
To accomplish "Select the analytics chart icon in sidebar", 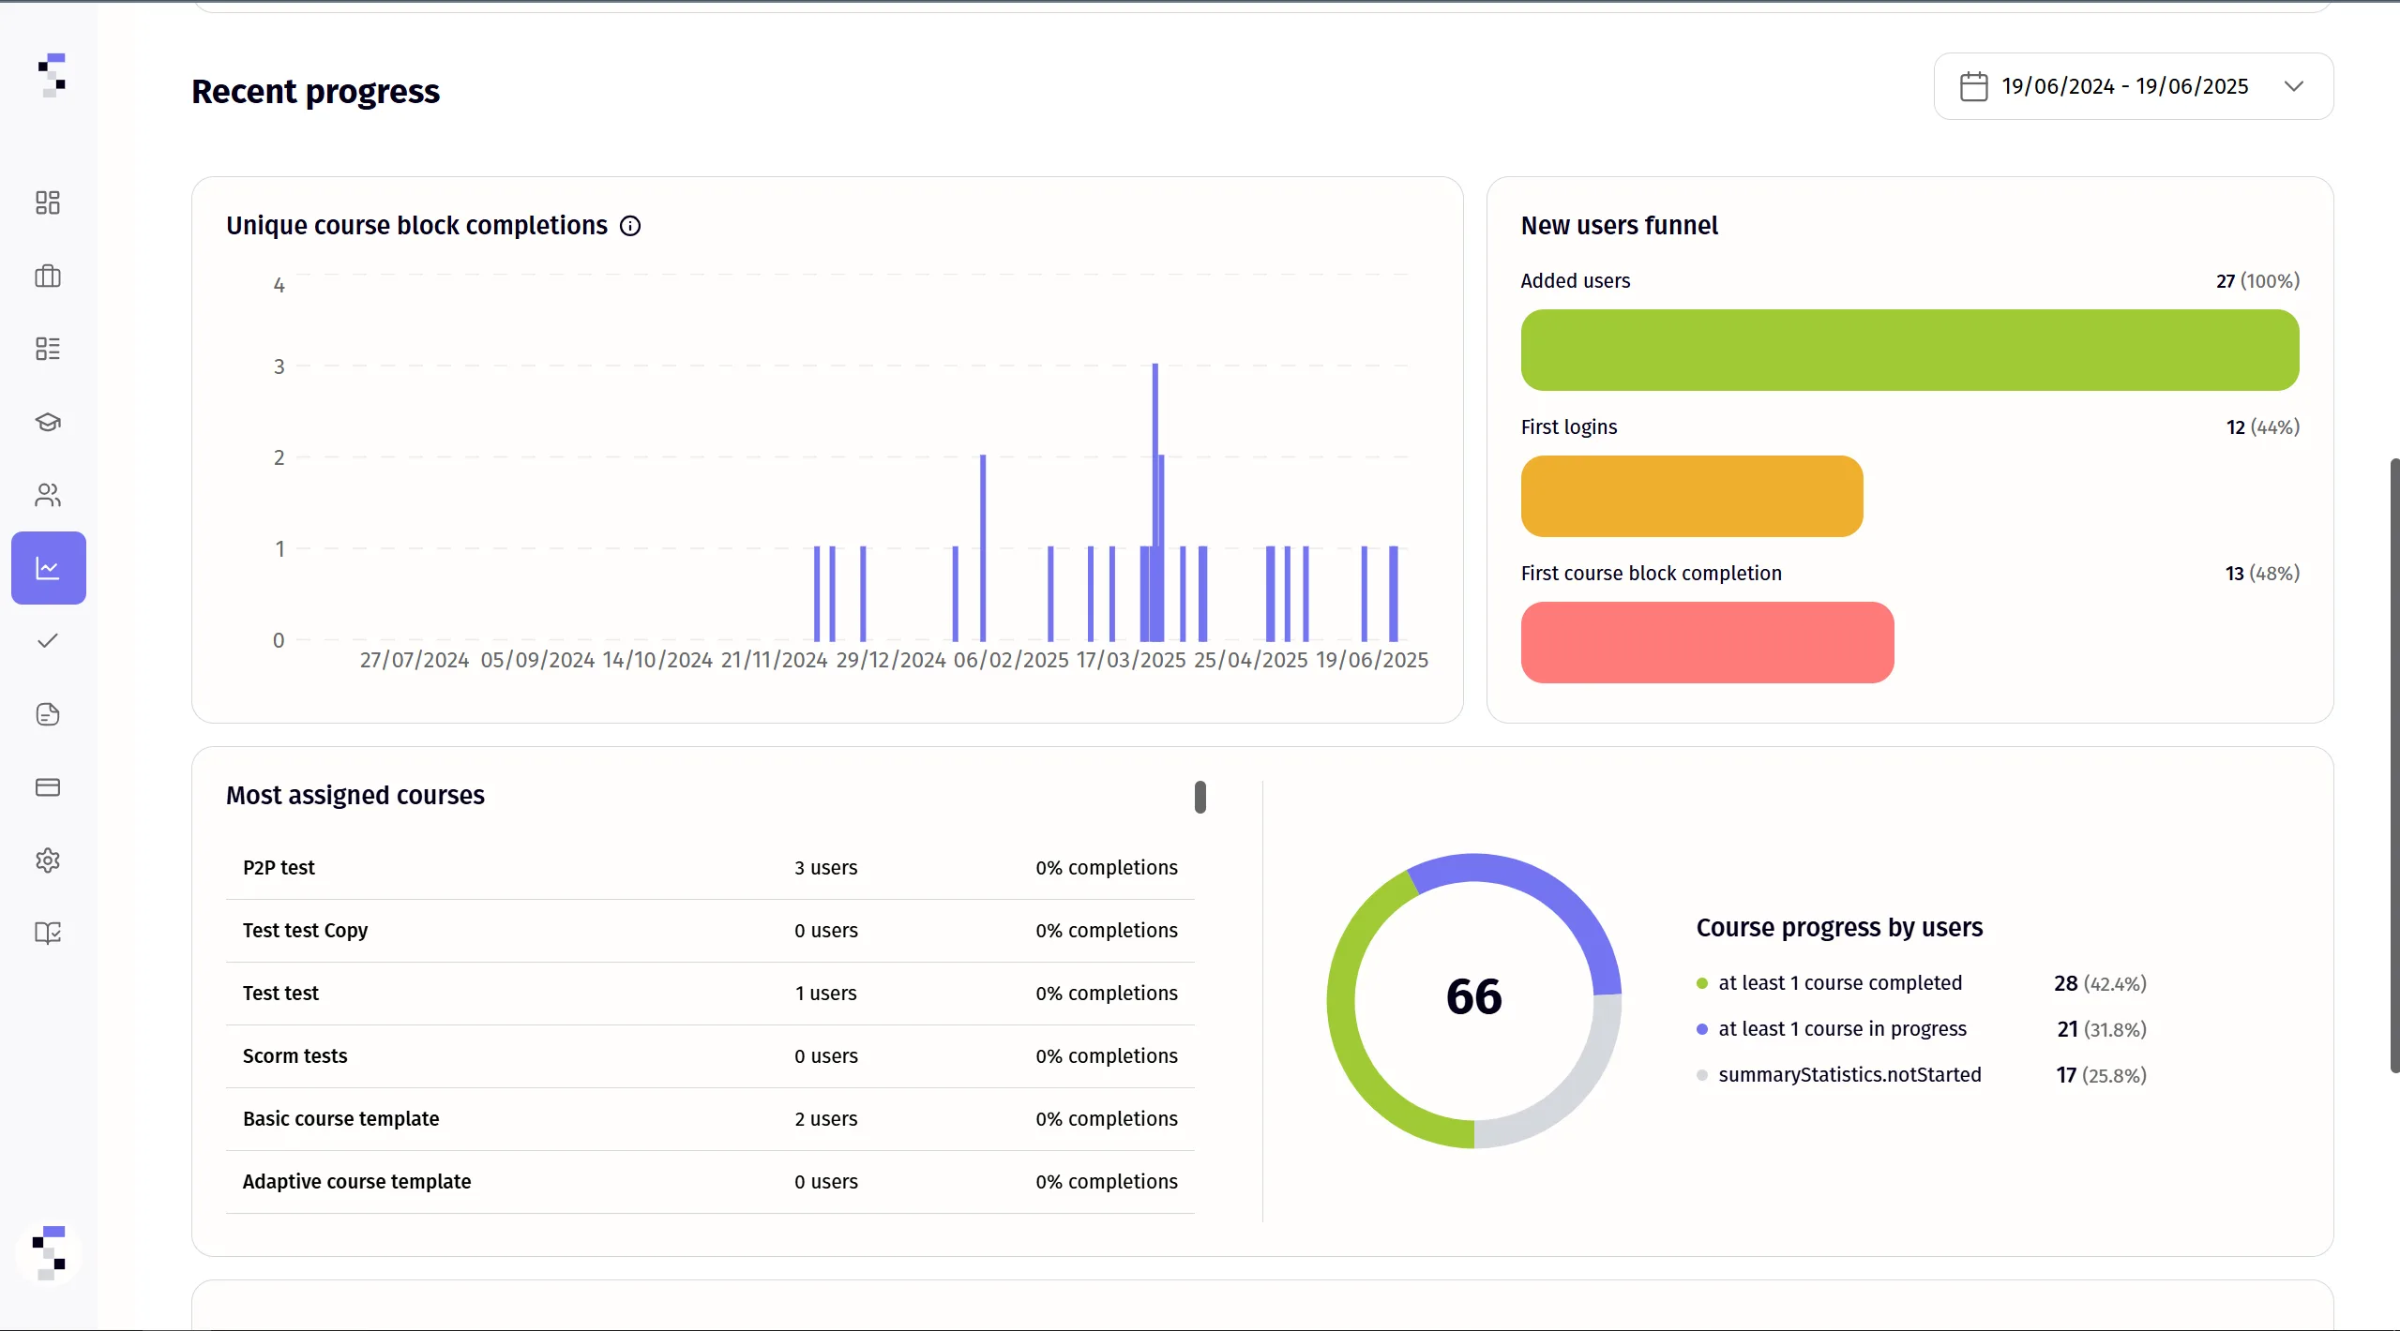I will [x=49, y=568].
